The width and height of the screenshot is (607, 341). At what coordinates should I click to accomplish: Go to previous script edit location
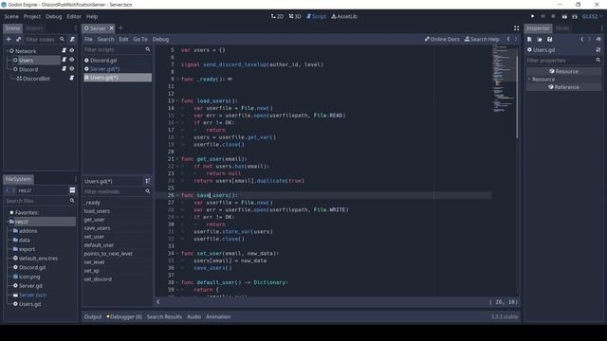coord(508,40)
